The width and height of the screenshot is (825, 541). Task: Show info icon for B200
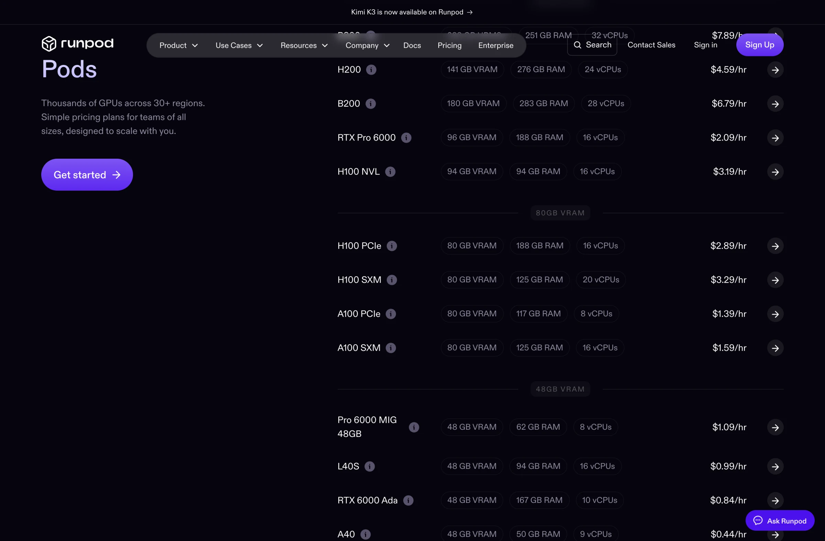point(371,103)
